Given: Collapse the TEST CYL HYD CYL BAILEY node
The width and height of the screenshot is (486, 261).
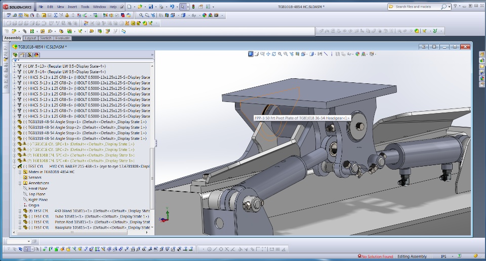Looking at the screenshot, I should tap(14, 166).
